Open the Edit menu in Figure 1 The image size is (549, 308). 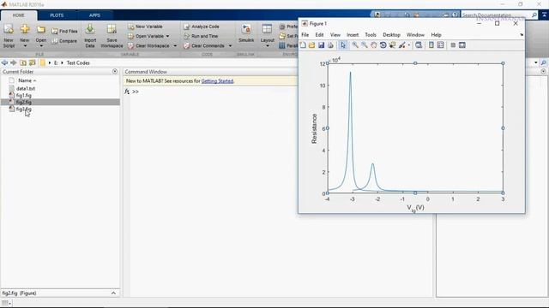319,35
